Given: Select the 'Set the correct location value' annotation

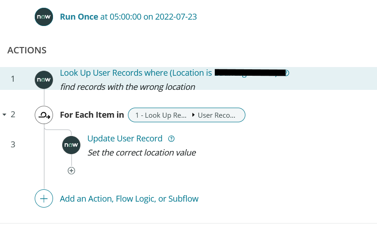Looking at the screenshot, I should tap(142, 153).
